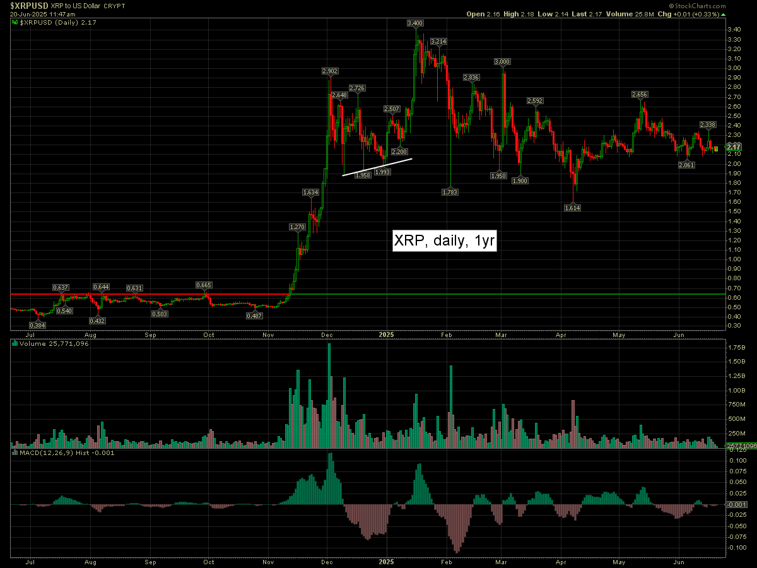Image resolution: width=757 pixels, height=568 pixels.
Task: Click the 1.614 April low marker
Action: click(x=572, y=208)
